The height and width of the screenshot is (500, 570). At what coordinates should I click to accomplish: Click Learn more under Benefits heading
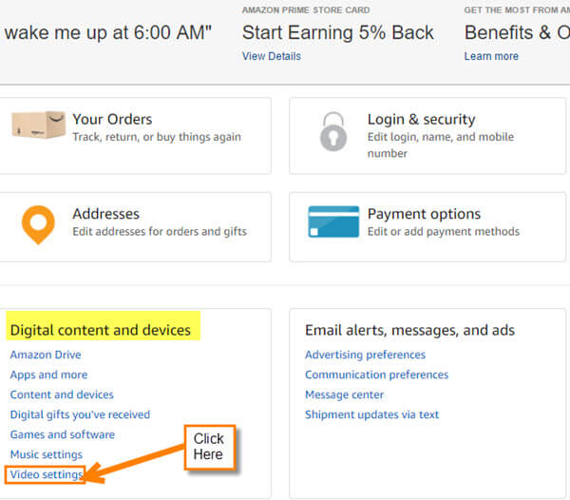[491, 56]
